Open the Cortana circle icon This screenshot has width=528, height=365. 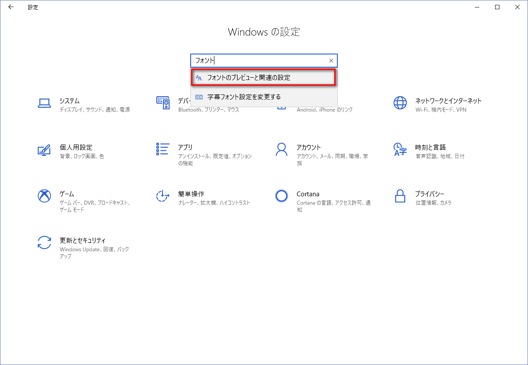(x=281, y=196)
